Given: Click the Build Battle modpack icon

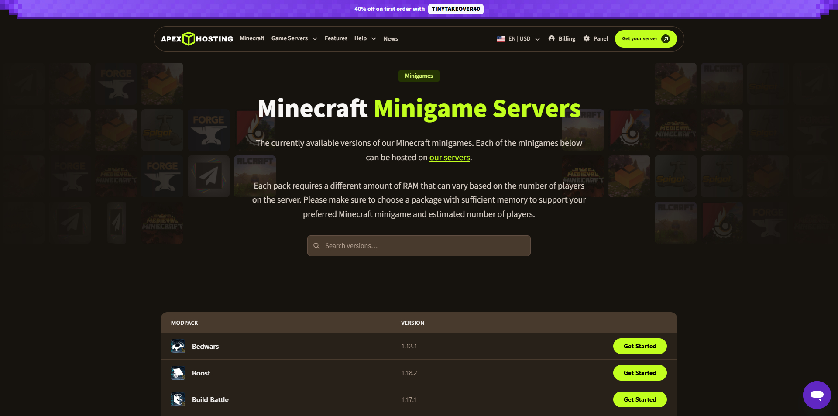Looking at the screenshot, I should pos(178,399).
